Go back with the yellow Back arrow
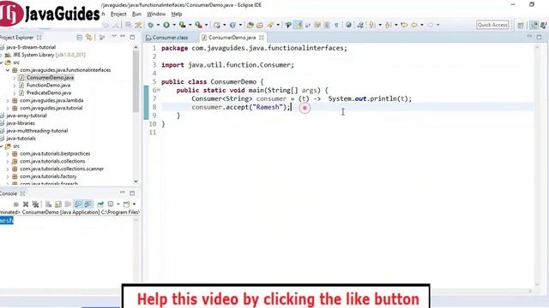 click(x=413, y=25)
